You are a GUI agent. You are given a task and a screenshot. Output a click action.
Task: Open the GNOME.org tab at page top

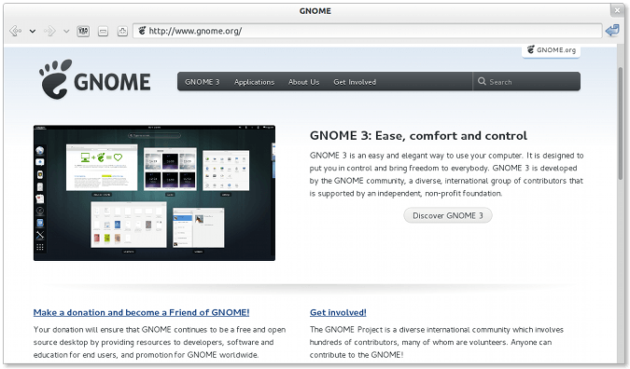click(x=552, y=50)
